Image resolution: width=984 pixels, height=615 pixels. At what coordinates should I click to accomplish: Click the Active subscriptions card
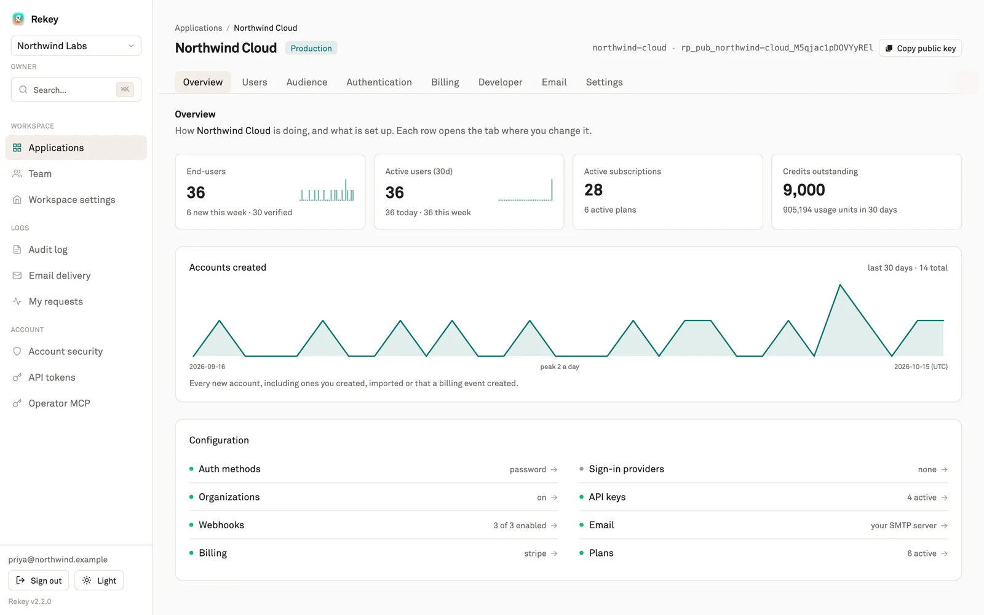click(x=668, y=192)
